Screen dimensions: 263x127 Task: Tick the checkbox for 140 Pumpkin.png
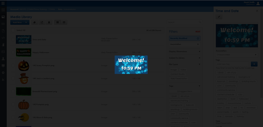(13, 104)
